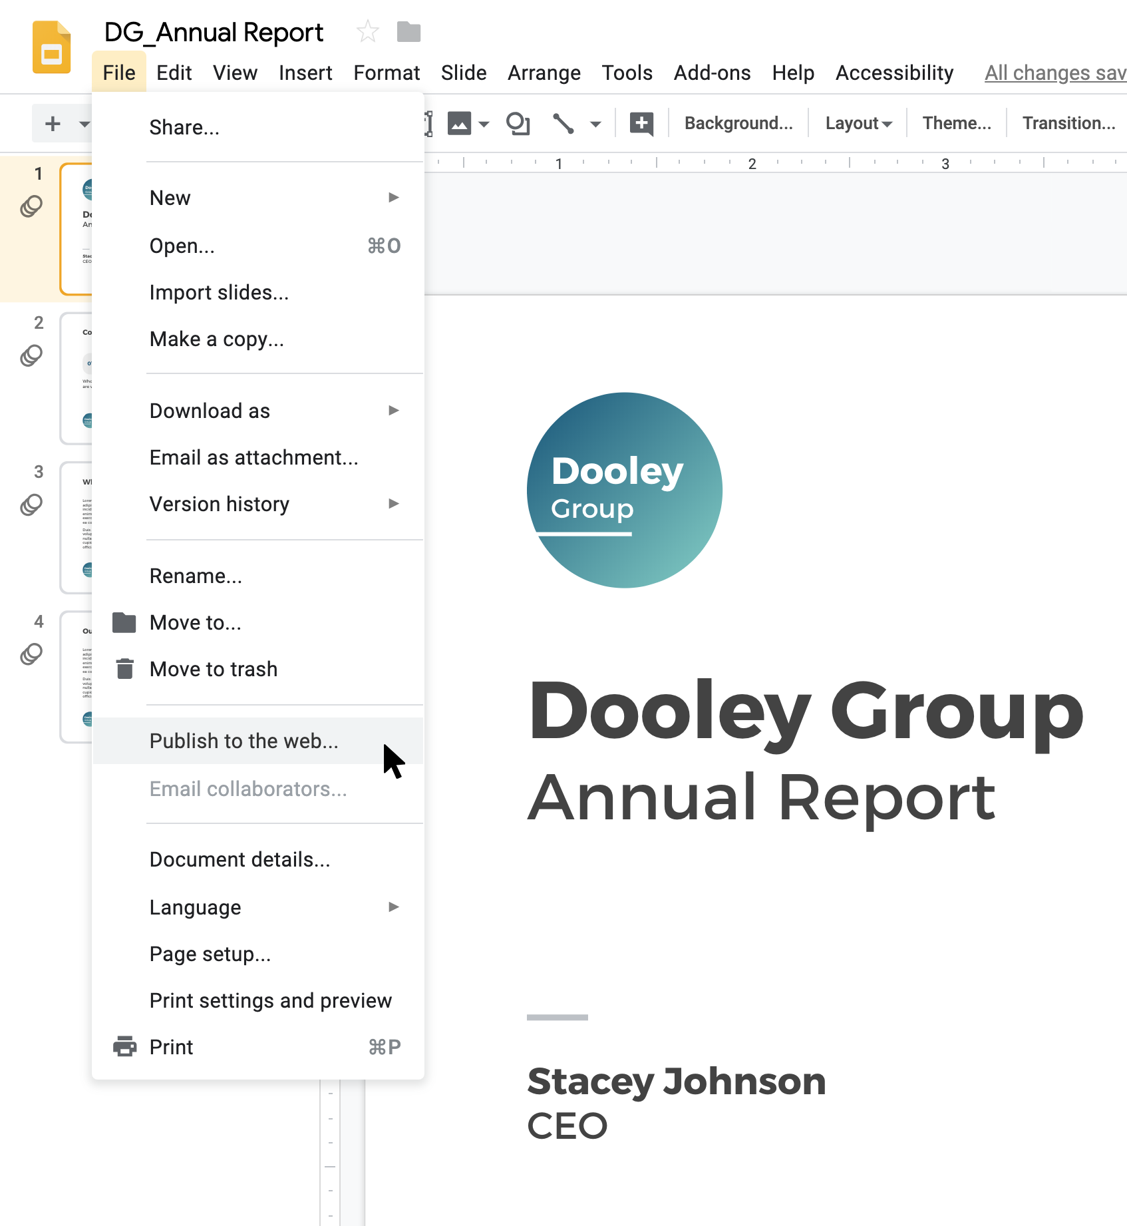1127x1226 pixels.
Task: Open the image insert dropdown arrow
Action: pyautogui.click(x=483, y=122)
